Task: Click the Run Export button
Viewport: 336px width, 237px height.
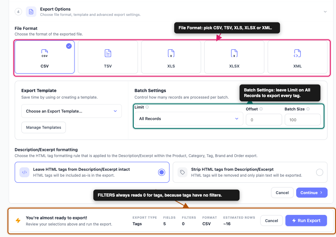Action: (x=306, y=221)
